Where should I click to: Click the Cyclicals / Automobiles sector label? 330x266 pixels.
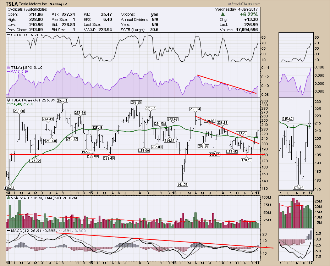tap(27, 9)
